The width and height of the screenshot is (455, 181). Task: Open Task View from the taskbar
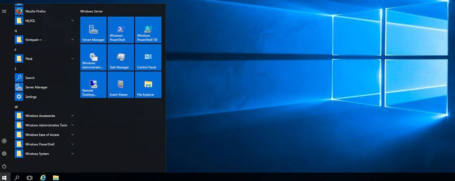(29, 178)
